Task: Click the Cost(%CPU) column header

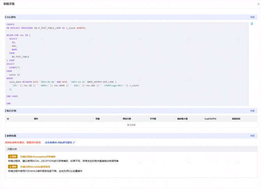Action: [210, 119]
